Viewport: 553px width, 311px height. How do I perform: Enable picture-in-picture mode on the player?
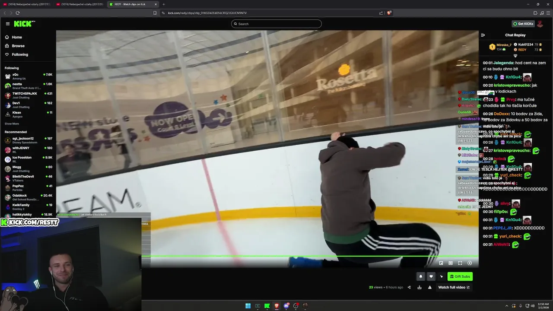point(441,263)
